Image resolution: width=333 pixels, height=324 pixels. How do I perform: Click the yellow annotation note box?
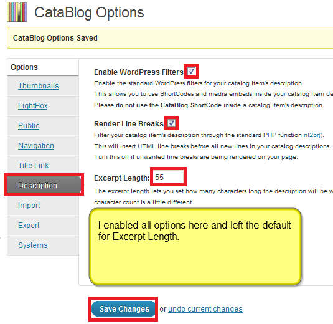(x=195, y=247)
